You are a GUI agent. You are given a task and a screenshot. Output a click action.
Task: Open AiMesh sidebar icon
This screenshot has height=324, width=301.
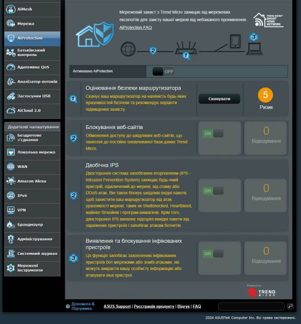pyautogui.click(x=11, y=9)
